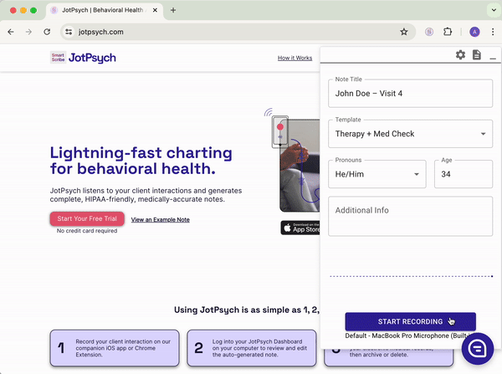View site information icon in address bar
Screen dimensions: 502x374
point(69,32)
